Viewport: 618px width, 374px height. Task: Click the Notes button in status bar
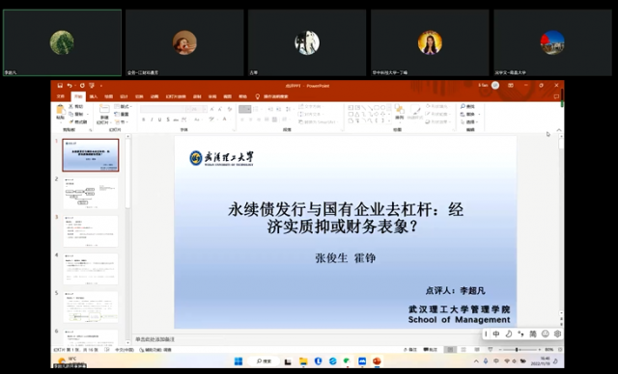coord(410,350)
